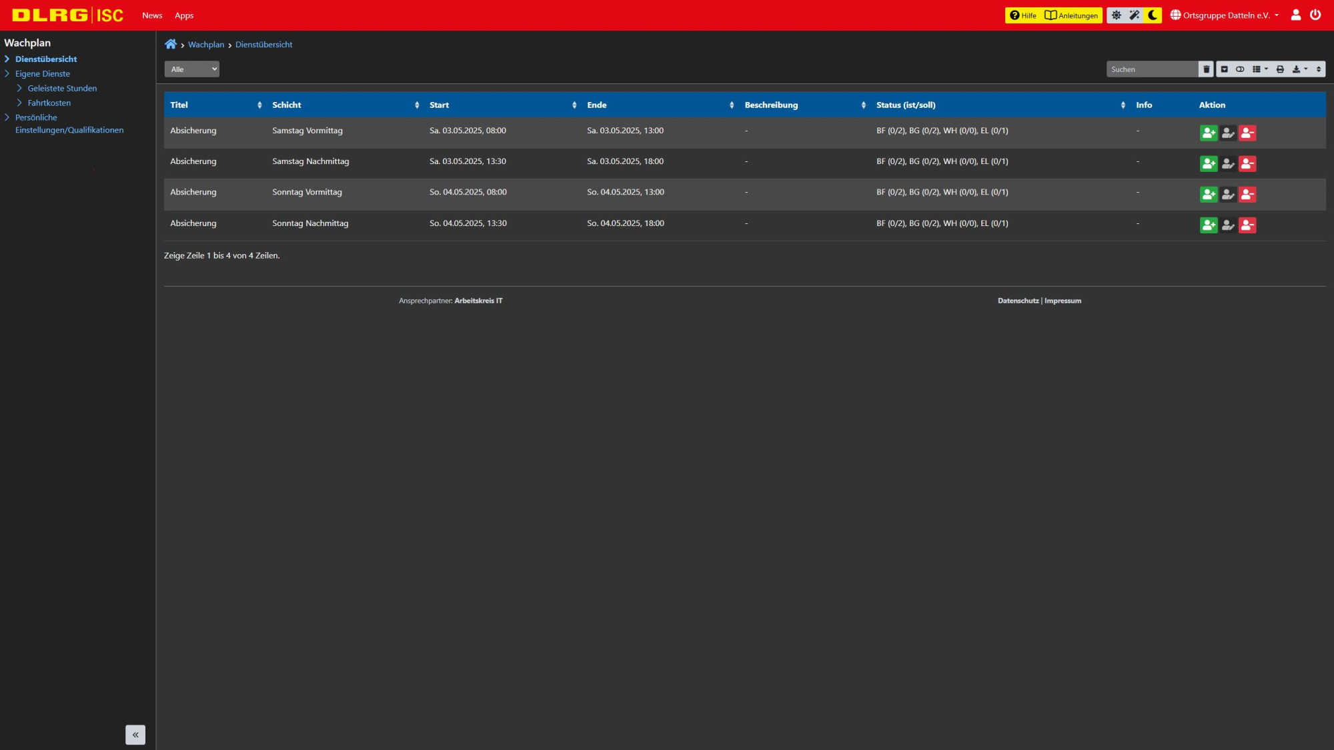The width and height of the screenshot is (1334, 750).
Task: Toggle the card view switch in table toolbar
Action: coord(1240,69)
